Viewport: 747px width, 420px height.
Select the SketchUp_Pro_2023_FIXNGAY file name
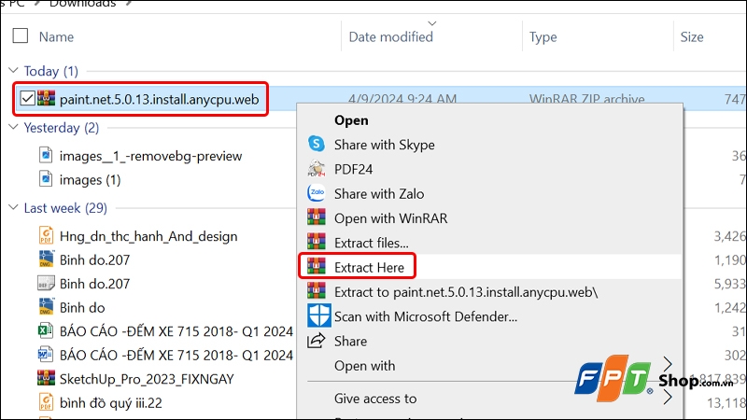147,379
